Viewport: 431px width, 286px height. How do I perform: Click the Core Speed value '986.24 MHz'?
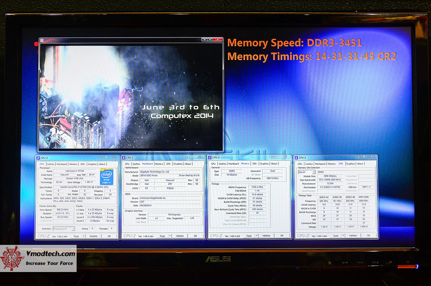63,210
